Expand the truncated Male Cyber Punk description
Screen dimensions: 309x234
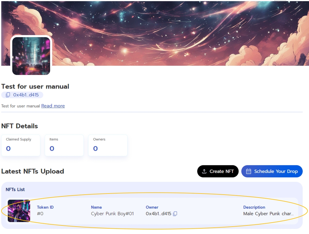tap(268, 213)
